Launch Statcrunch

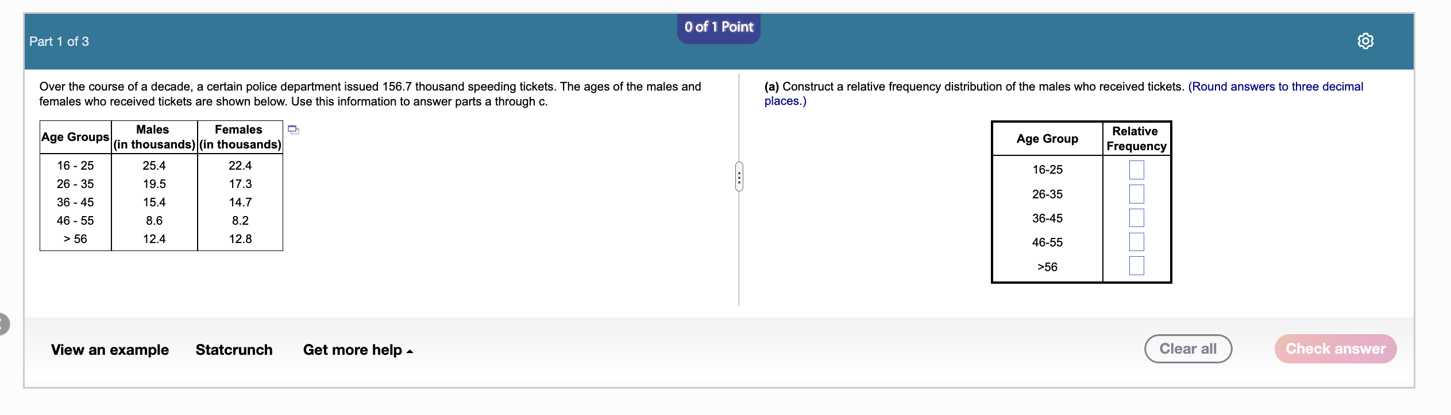click(x=234, y=350)
